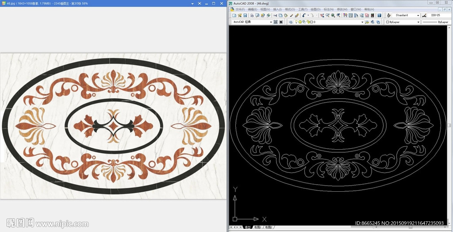Click the Cut scissors icon

tap(274, 15)
